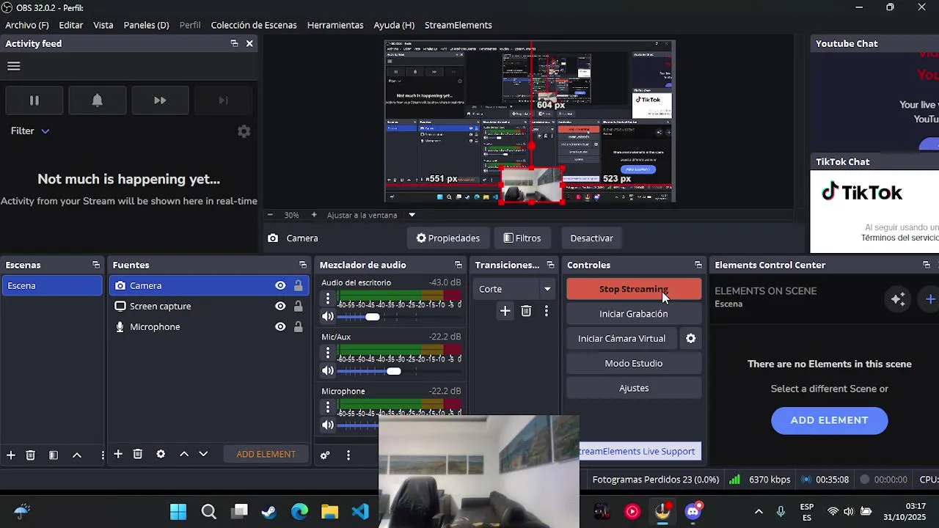Open Steam from the taskbar
This screenshot has width=939, height=528.
(268, 511)
